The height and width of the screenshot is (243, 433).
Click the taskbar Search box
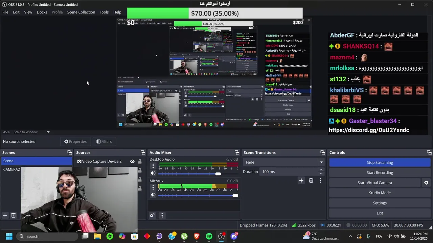point(47,236)
